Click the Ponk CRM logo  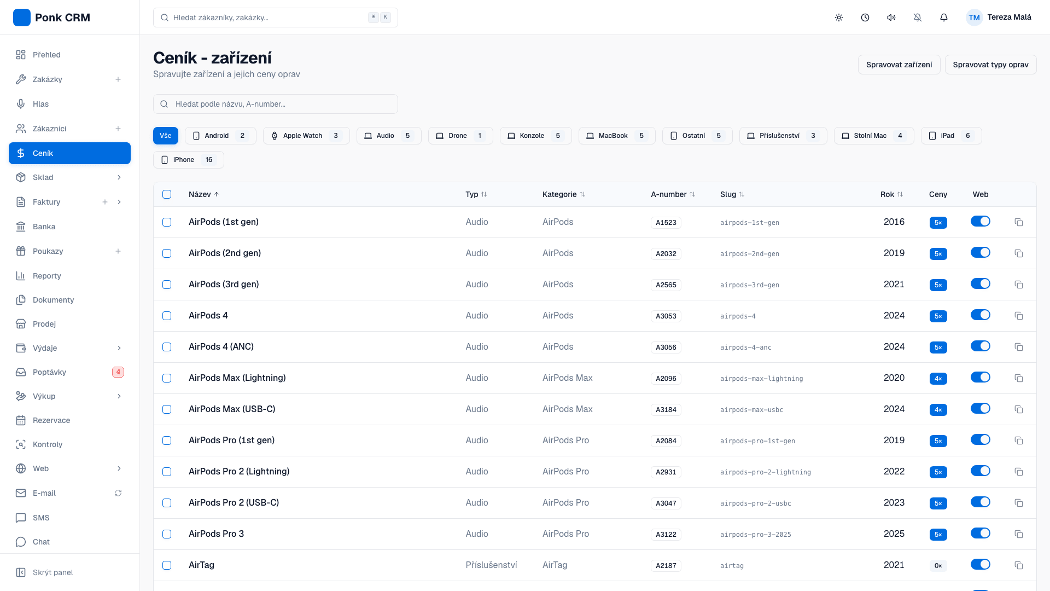pyautogui.click(x=22, y=18)
